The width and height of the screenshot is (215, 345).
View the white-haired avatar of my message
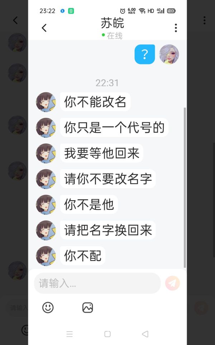coord(169,54)
